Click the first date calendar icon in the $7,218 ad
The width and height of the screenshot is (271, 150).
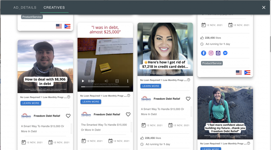(143, 125)
